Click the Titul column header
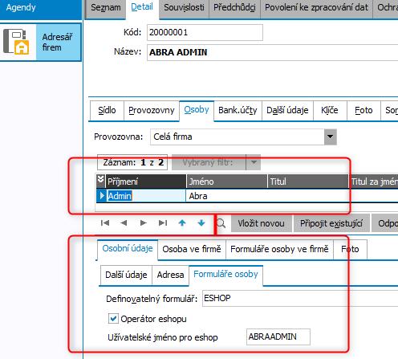 (x=308, y=182)
